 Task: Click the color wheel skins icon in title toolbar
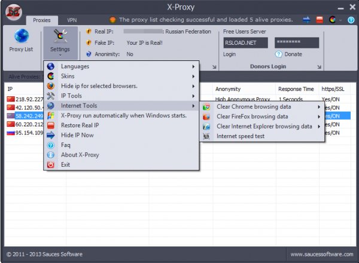pos(332,20)
